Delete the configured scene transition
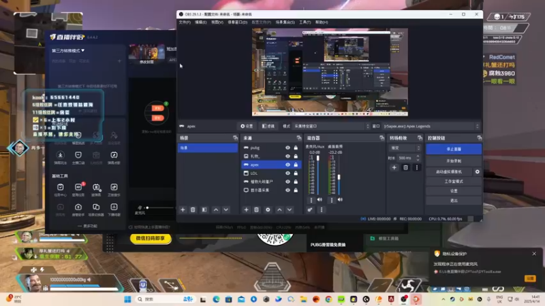The height and width of the screenshot is (306, 545). (x=405, y=167)
